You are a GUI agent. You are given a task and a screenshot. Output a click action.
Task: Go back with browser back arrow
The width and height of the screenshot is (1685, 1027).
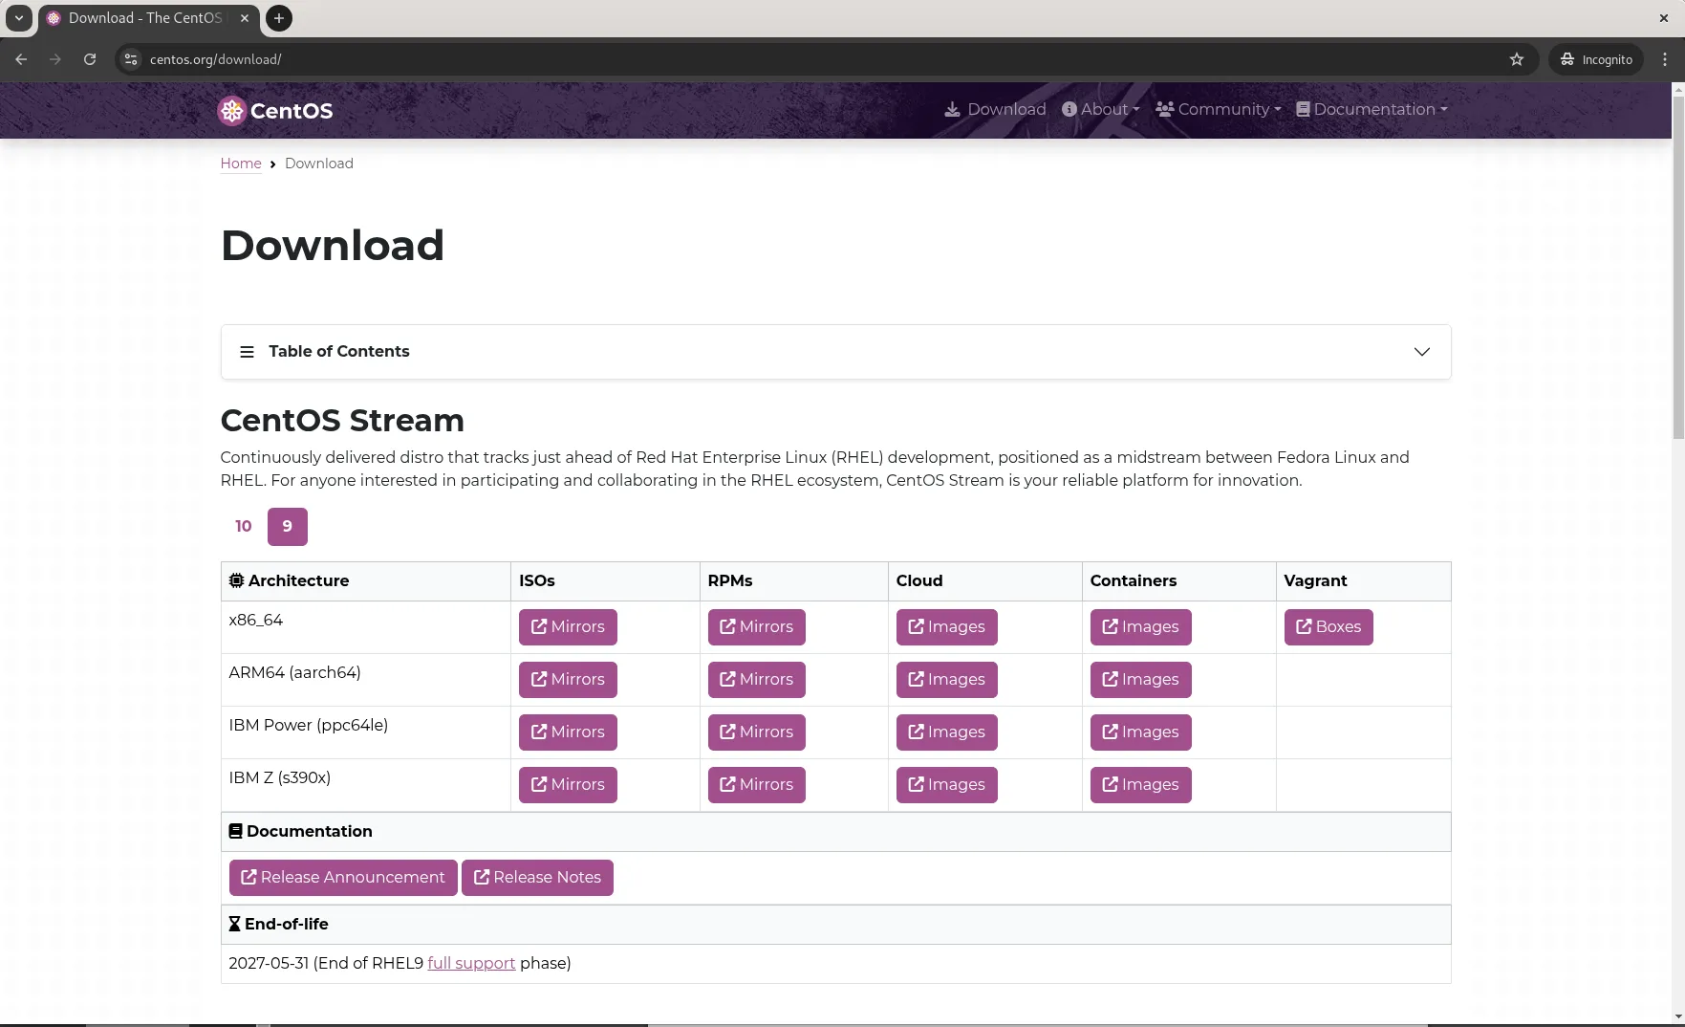[x=21, y=59]
